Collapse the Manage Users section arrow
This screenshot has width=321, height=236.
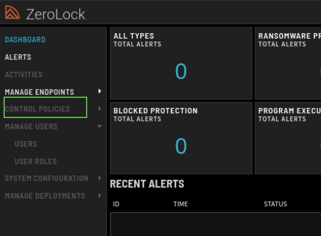click(x=100, y=126)
